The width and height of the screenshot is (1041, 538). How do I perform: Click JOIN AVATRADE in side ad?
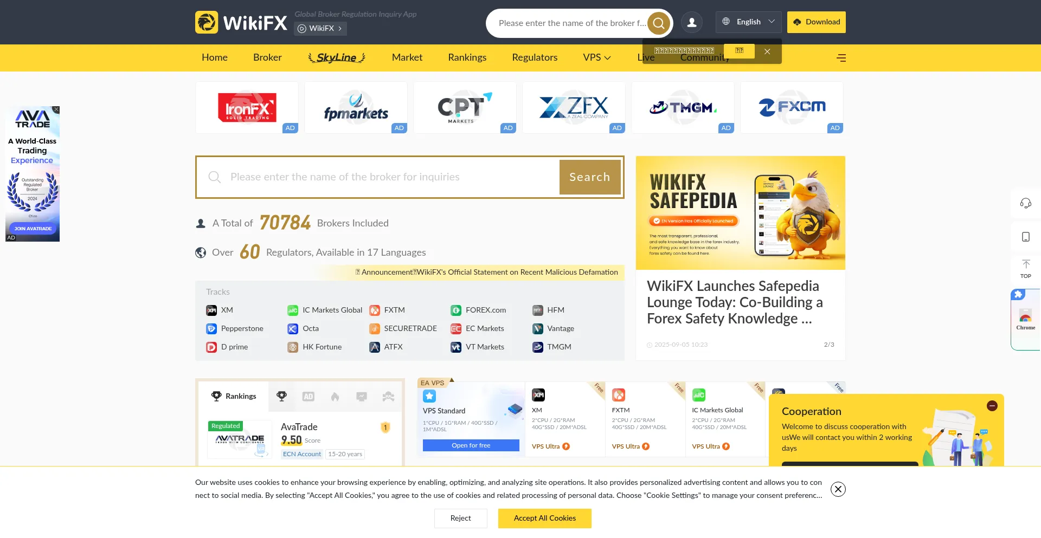point(33,229)
